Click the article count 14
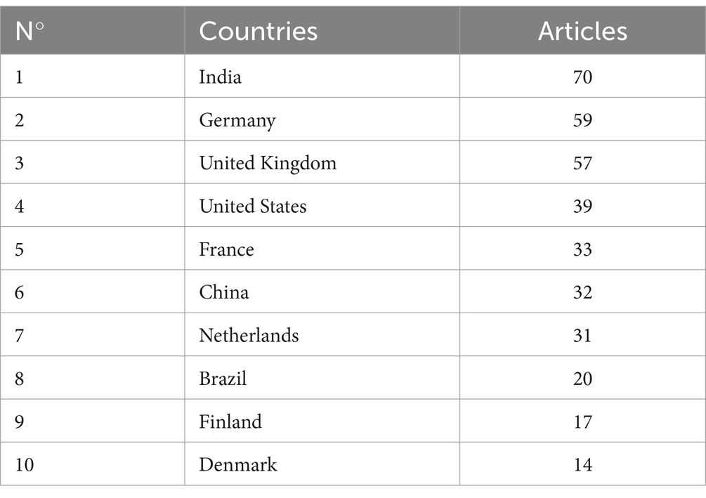Viewport: 706px width, 498px height. click(582, 465)
